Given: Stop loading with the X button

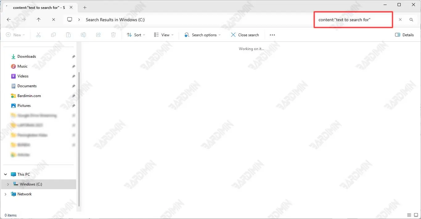Looking at the screenshot, I should [54, 20].
